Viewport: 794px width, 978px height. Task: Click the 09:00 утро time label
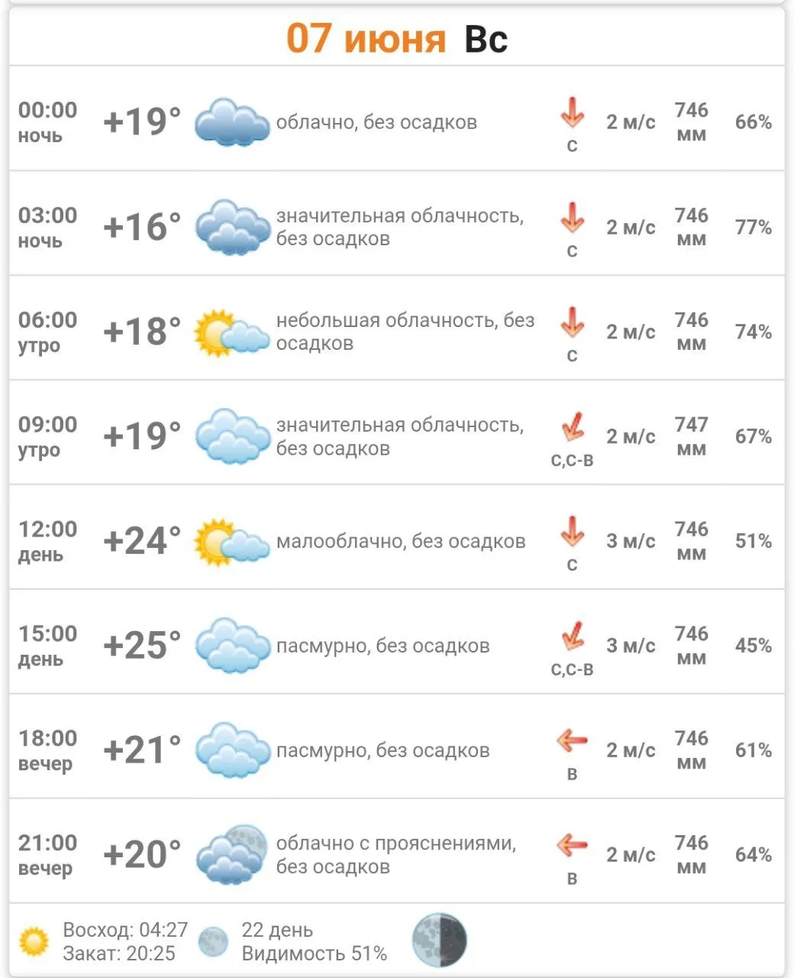coord(47,436)
